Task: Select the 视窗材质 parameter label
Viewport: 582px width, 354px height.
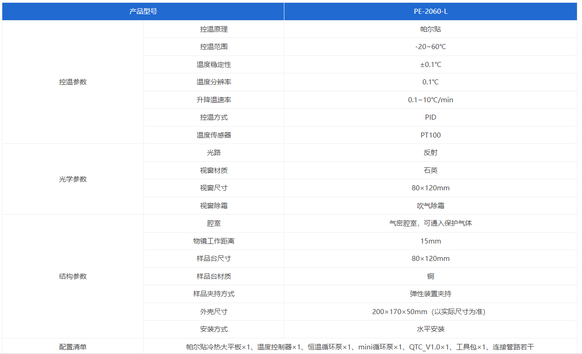Action: click(x=214, y=171)
